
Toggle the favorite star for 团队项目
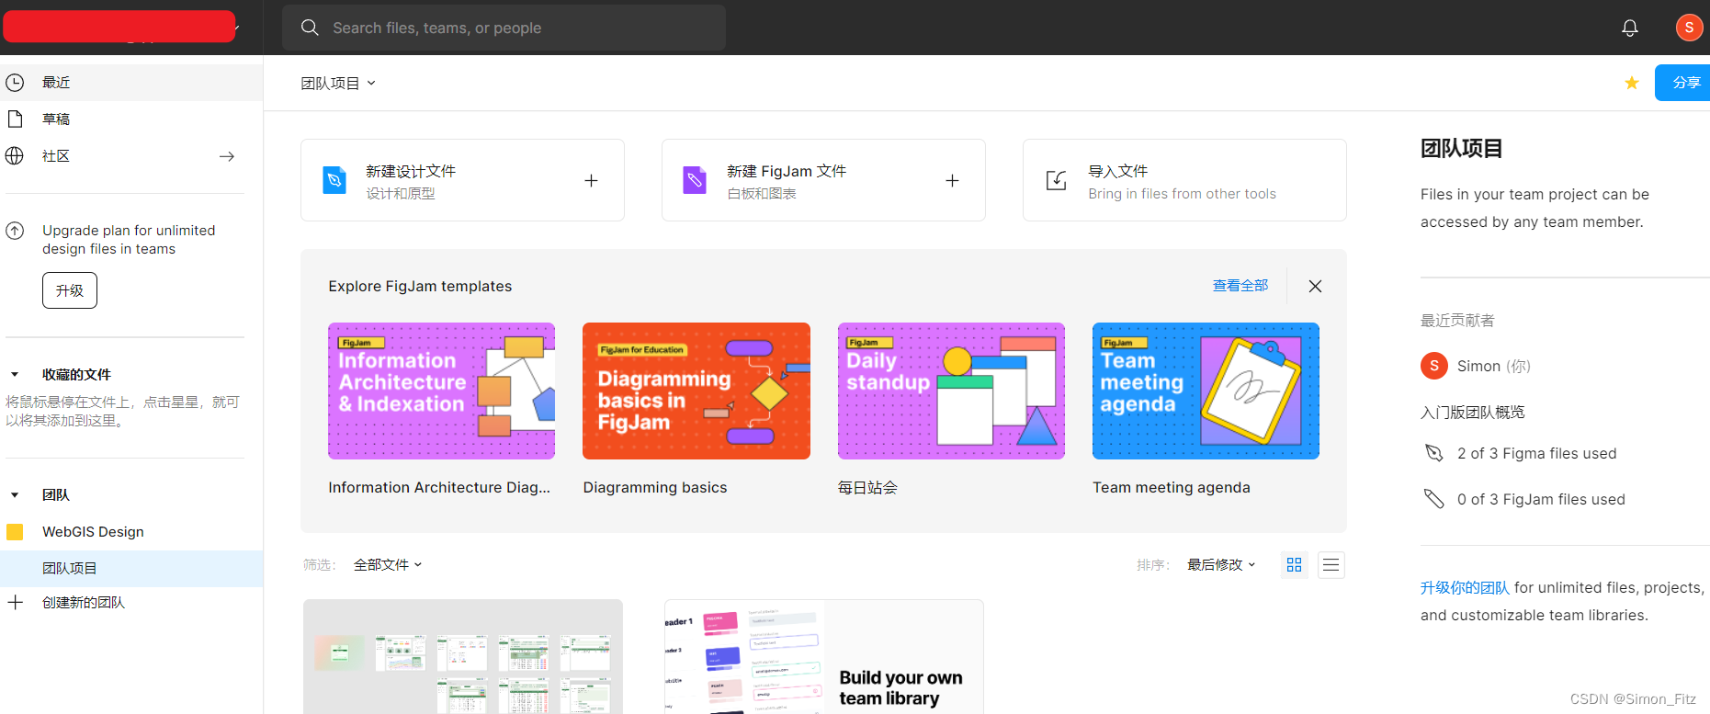(x=1632, y=83)
